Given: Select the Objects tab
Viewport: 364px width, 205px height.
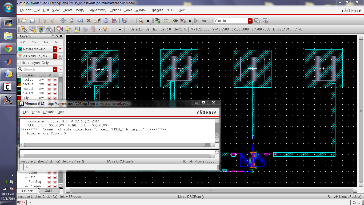Looking at the screenshot, I should [28, 191].
